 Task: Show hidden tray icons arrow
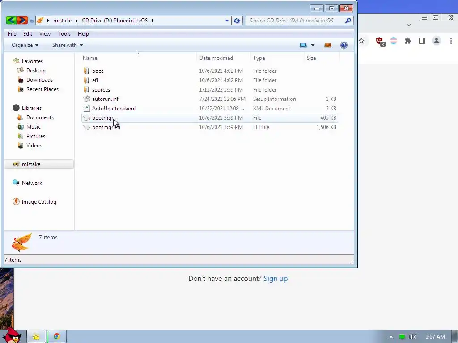click(x=391, y=337)
